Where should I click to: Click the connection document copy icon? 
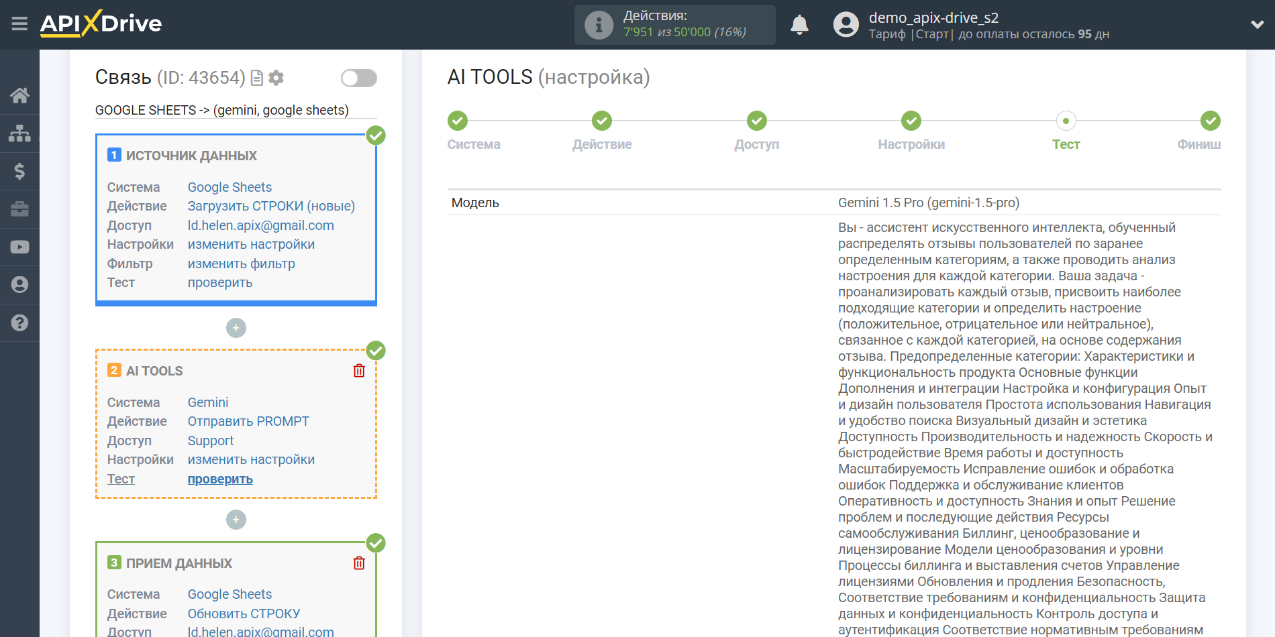(x=256, y=78)
